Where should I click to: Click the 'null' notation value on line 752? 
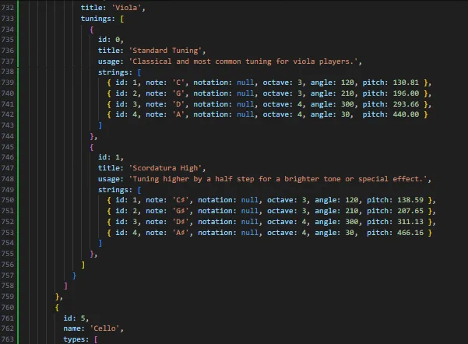click(x=249, y=222)
